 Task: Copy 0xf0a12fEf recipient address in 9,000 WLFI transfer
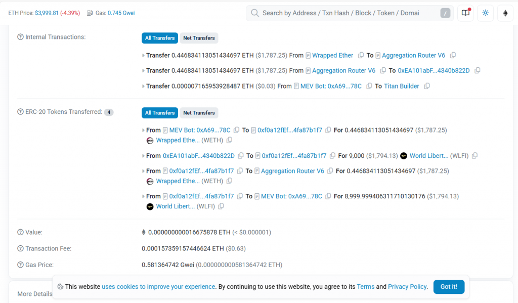(332, 155)
